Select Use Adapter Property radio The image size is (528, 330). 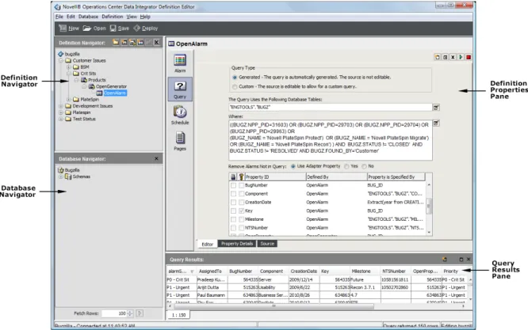coord(293,166)
